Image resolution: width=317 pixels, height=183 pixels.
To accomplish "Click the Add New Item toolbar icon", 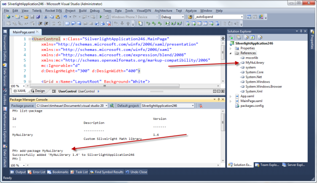I will click(x=18, y=17).
